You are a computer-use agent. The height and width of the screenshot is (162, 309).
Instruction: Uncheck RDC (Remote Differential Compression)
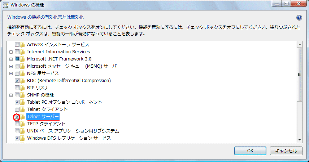17,81
